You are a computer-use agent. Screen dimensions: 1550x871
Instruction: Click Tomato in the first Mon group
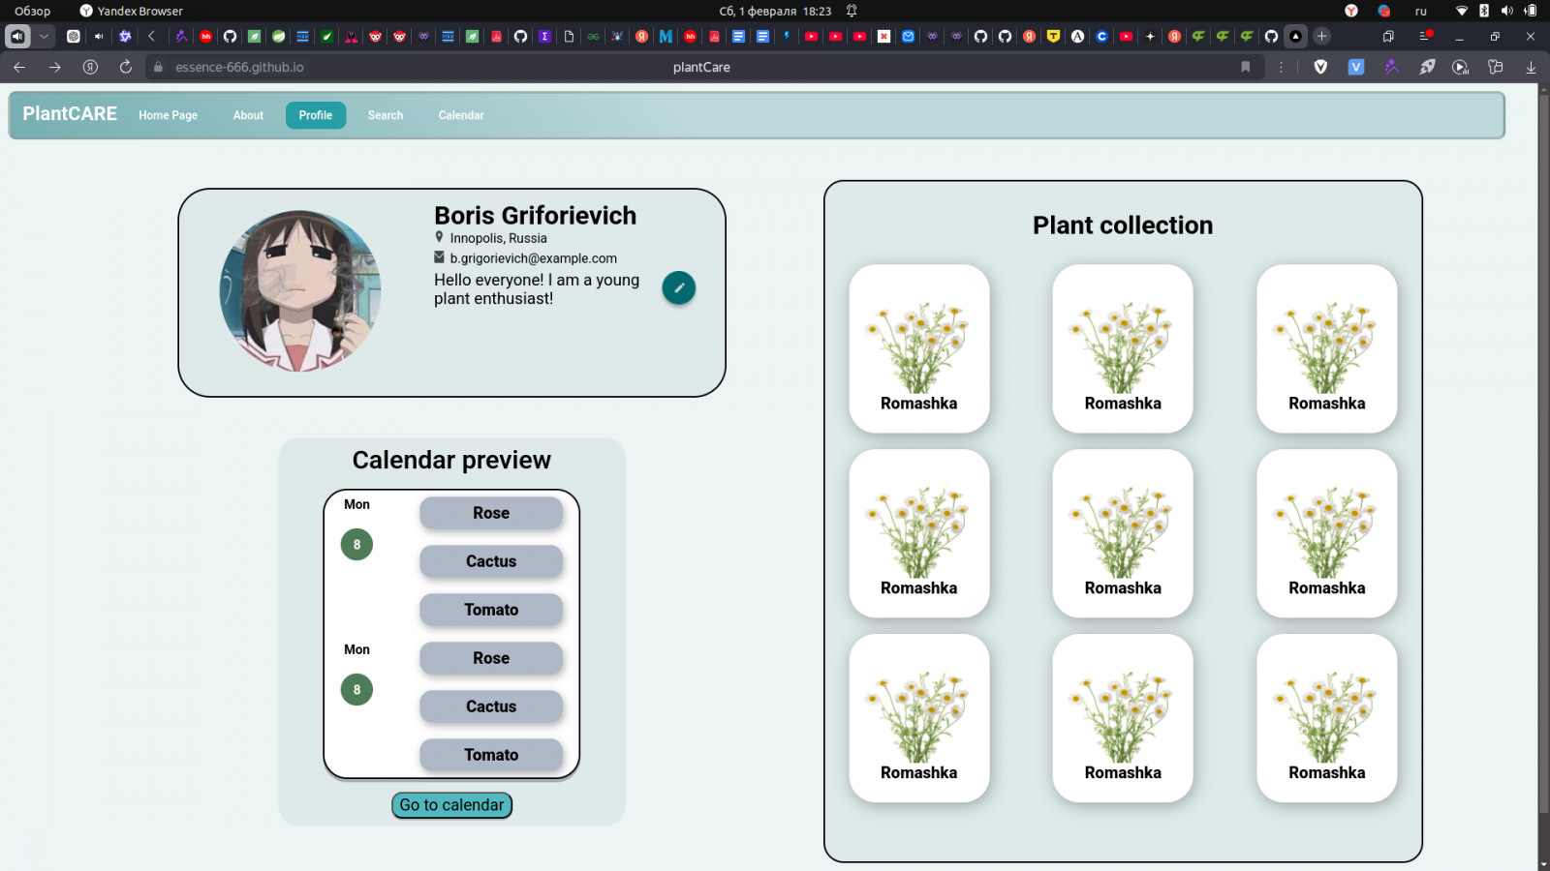click(491, 610)
